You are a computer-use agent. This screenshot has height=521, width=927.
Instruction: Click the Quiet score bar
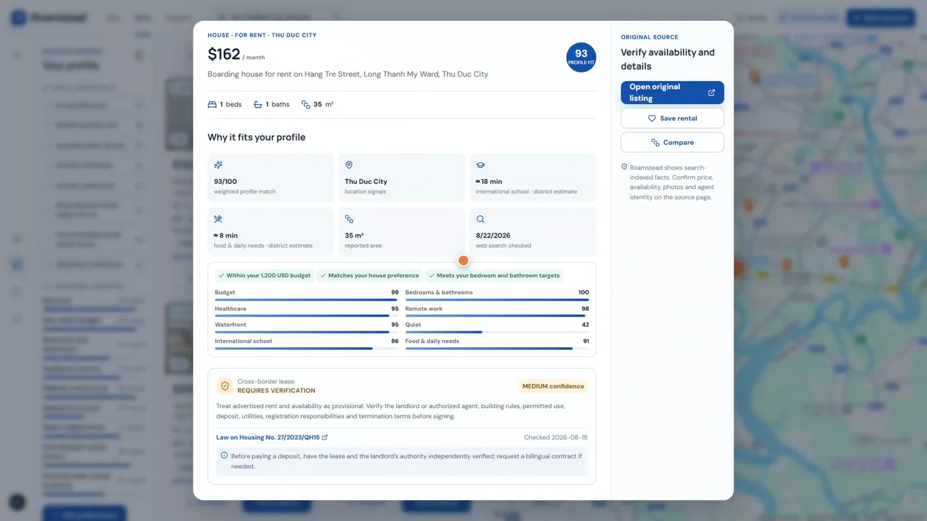point(497,332)
